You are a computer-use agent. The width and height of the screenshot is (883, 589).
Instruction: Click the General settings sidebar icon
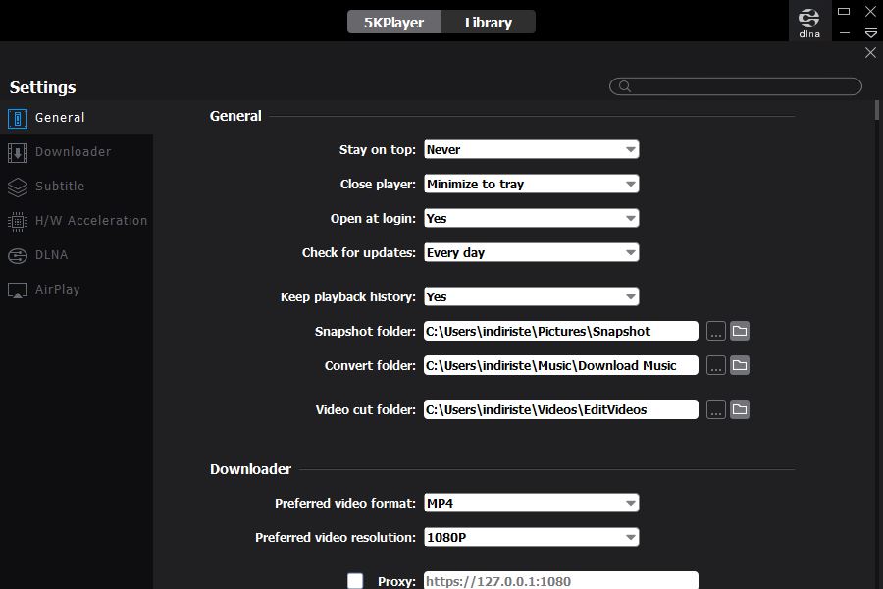click(18, 119)
